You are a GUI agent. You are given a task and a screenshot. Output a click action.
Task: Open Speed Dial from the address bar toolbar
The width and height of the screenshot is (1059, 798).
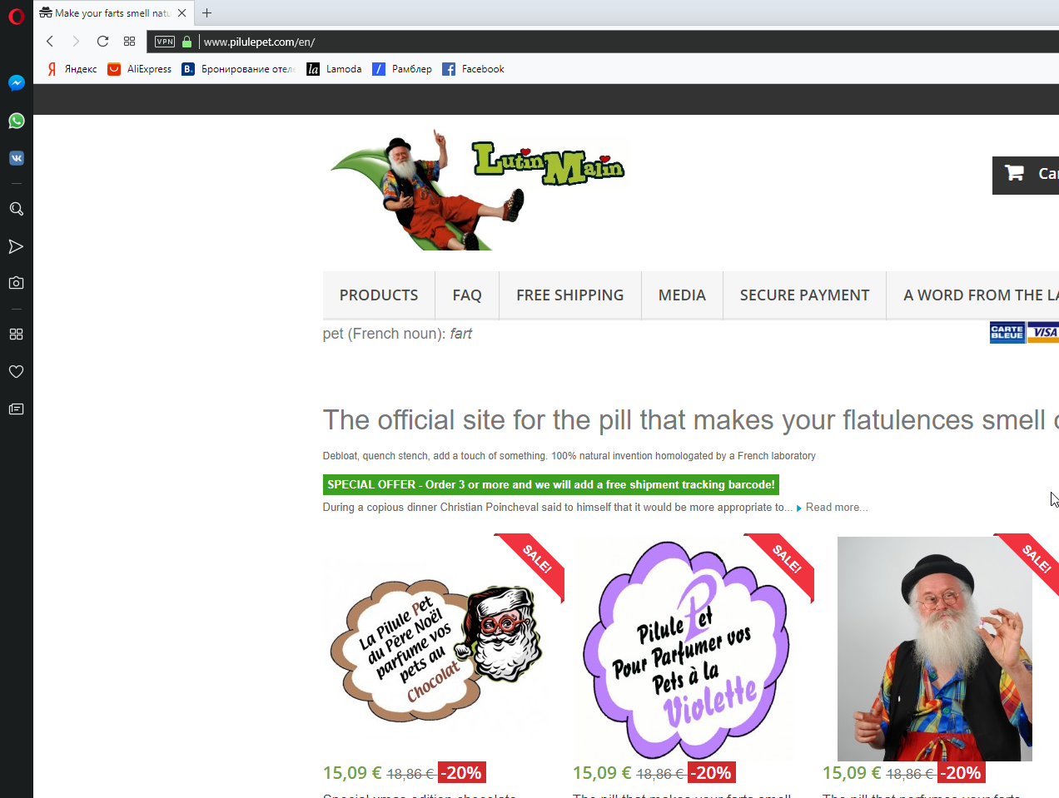click(129, 42)
